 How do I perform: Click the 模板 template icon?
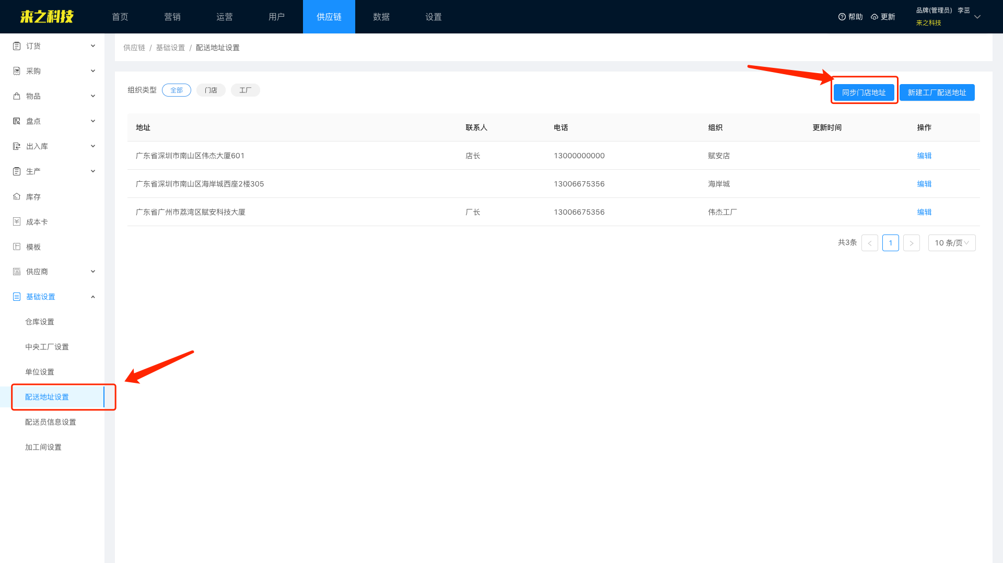coord(17,247)
